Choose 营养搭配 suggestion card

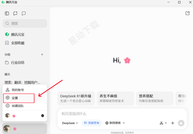point(155,98)
